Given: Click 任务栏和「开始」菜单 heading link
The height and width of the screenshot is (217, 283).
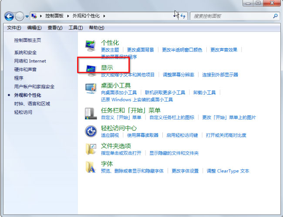Looking at the screenshot, I should point(131,111).
